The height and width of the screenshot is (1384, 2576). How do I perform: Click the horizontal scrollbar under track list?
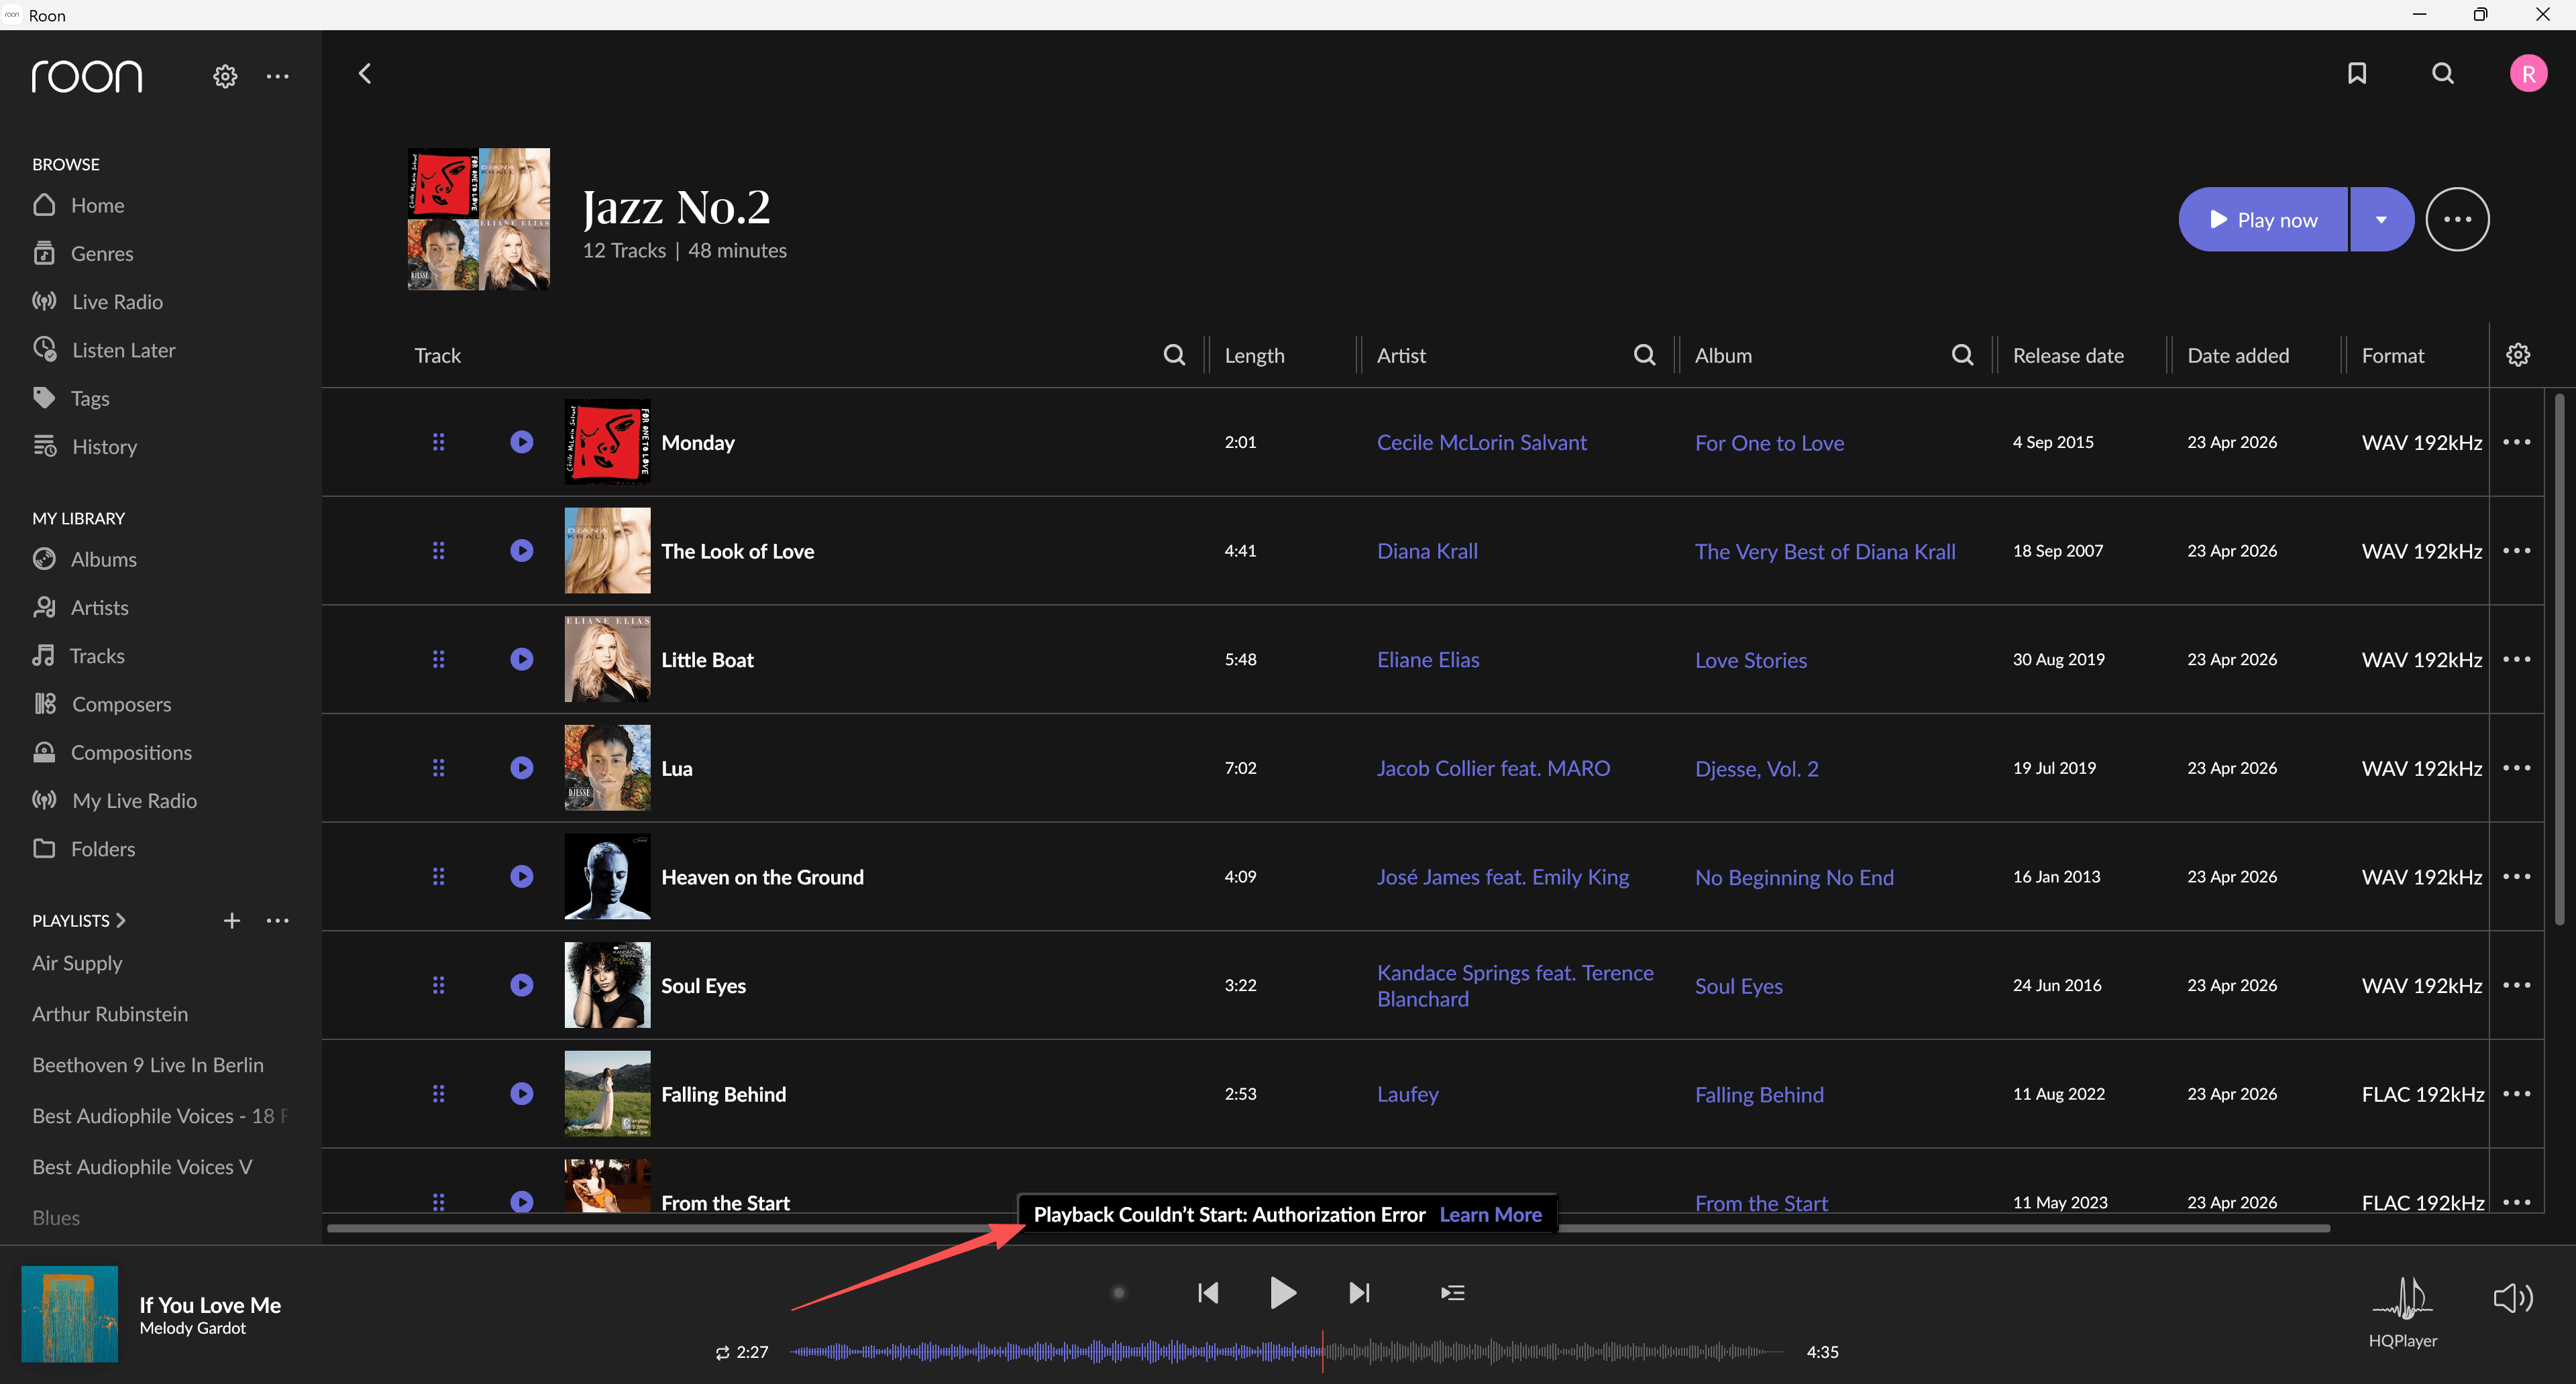point(1328,1228)
